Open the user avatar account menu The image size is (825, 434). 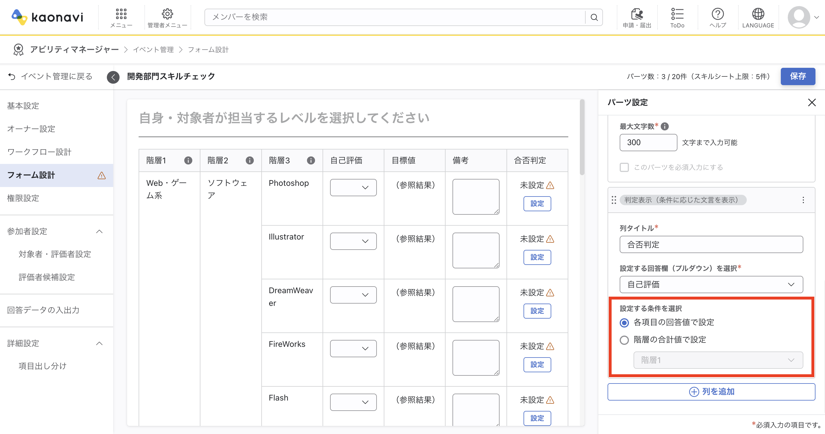[x=800, y=17]
